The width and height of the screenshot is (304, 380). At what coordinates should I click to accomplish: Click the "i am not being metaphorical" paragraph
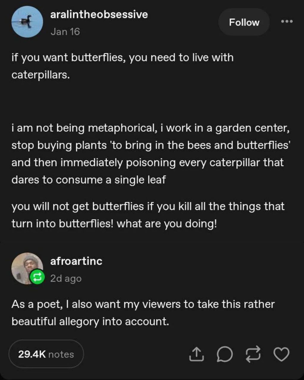[x=150, y=154]
